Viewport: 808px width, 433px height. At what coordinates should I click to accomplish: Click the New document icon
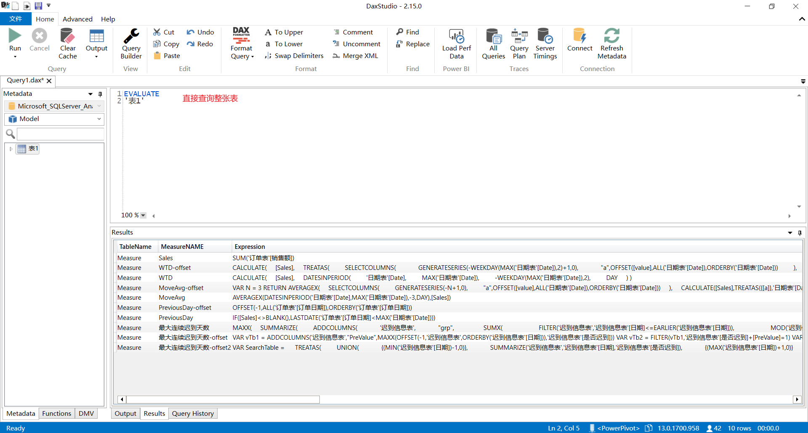pos(16,6)
